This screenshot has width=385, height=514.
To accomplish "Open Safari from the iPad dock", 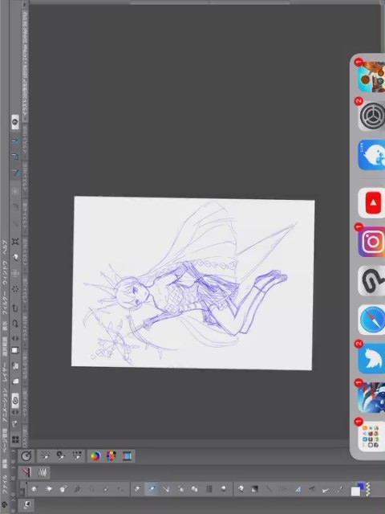I will 372,320.
